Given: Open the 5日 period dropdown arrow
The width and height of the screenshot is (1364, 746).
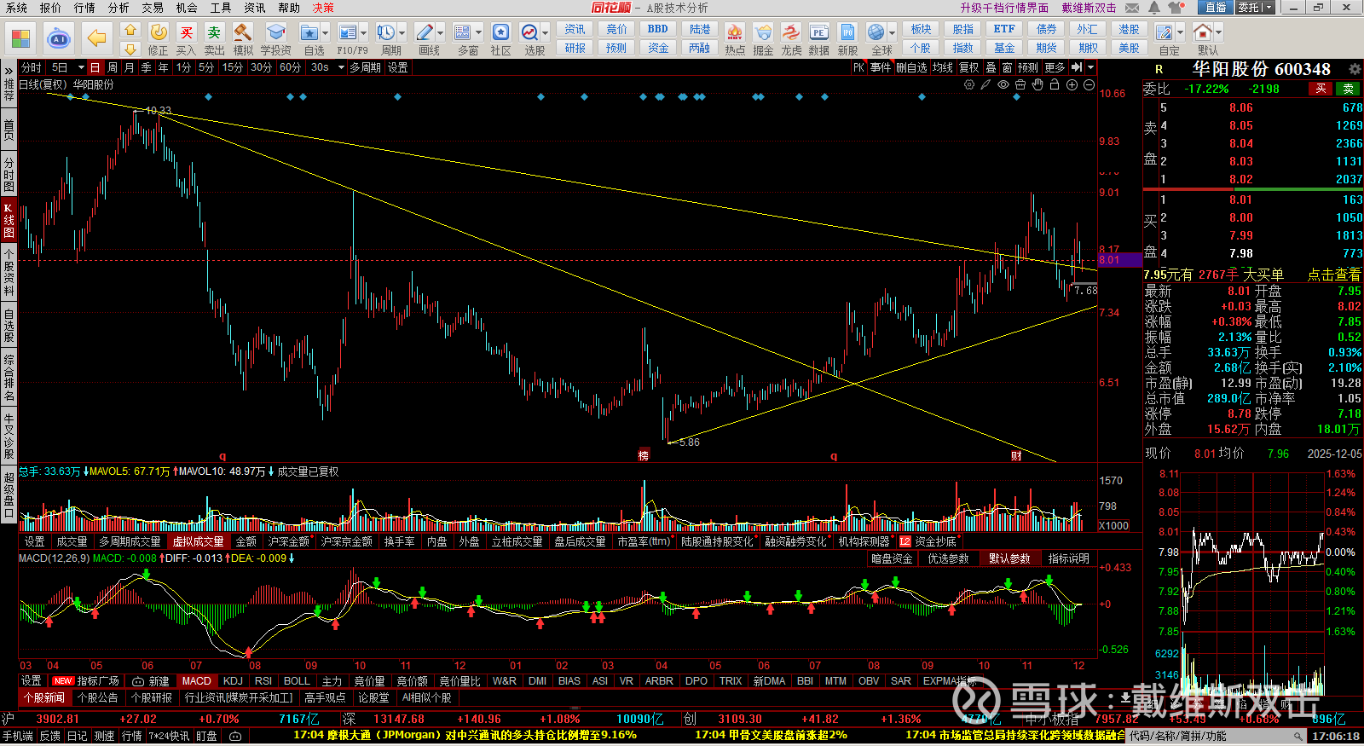Looking at the screenshot, I should click(x=81, y=67).
